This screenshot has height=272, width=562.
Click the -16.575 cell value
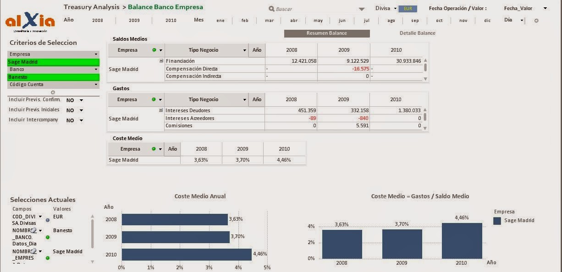click(360, 69)
